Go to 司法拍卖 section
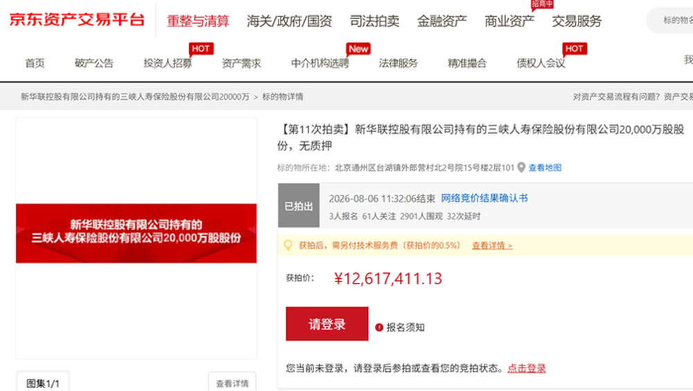 pos(374,21)
